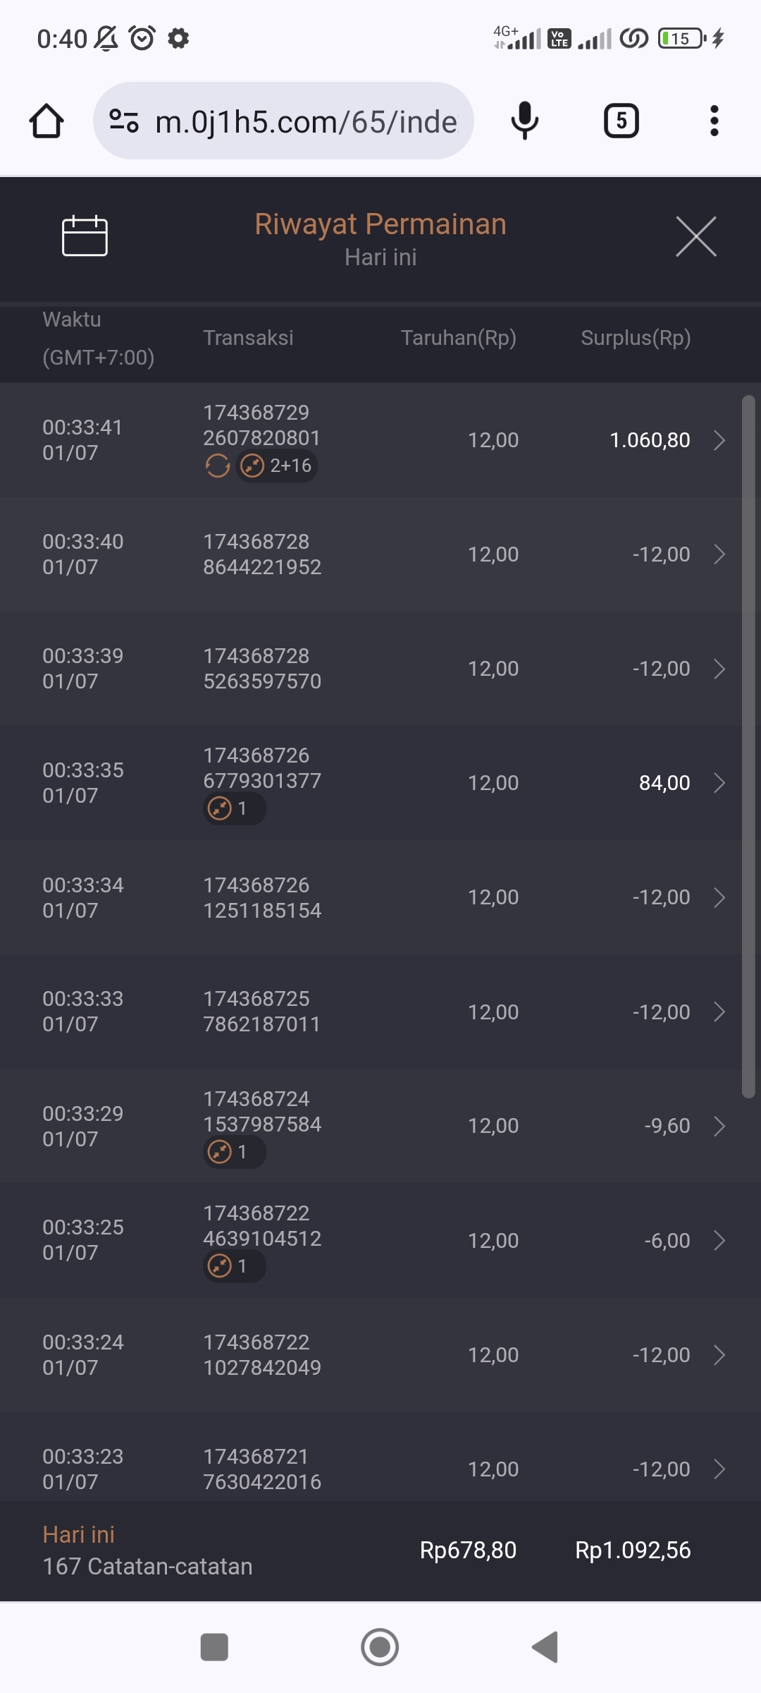Viewport: 761px width, 1693px height.
Task: Expand the 1.060,80 surplus row chevron
Action: click(719, 440)
